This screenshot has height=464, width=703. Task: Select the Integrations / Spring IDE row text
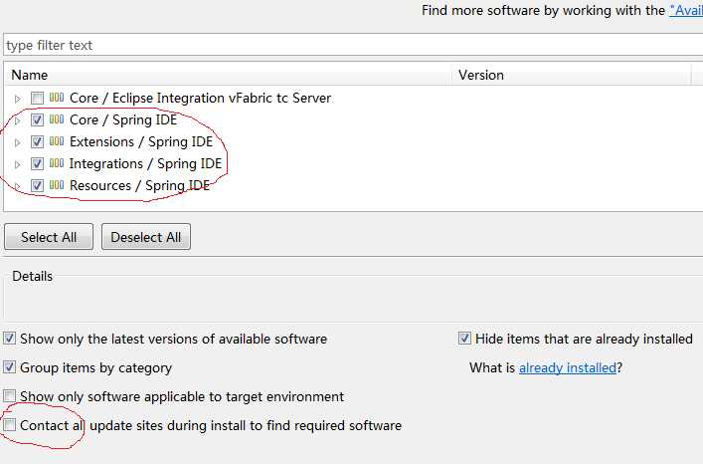(146, 163)
